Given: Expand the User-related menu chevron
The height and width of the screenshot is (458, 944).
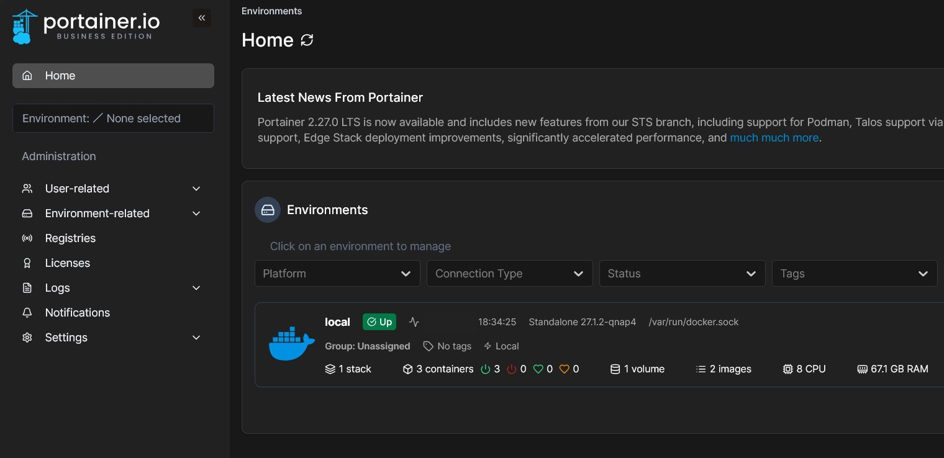Looking at the screenshot, I should click(196, 189).
